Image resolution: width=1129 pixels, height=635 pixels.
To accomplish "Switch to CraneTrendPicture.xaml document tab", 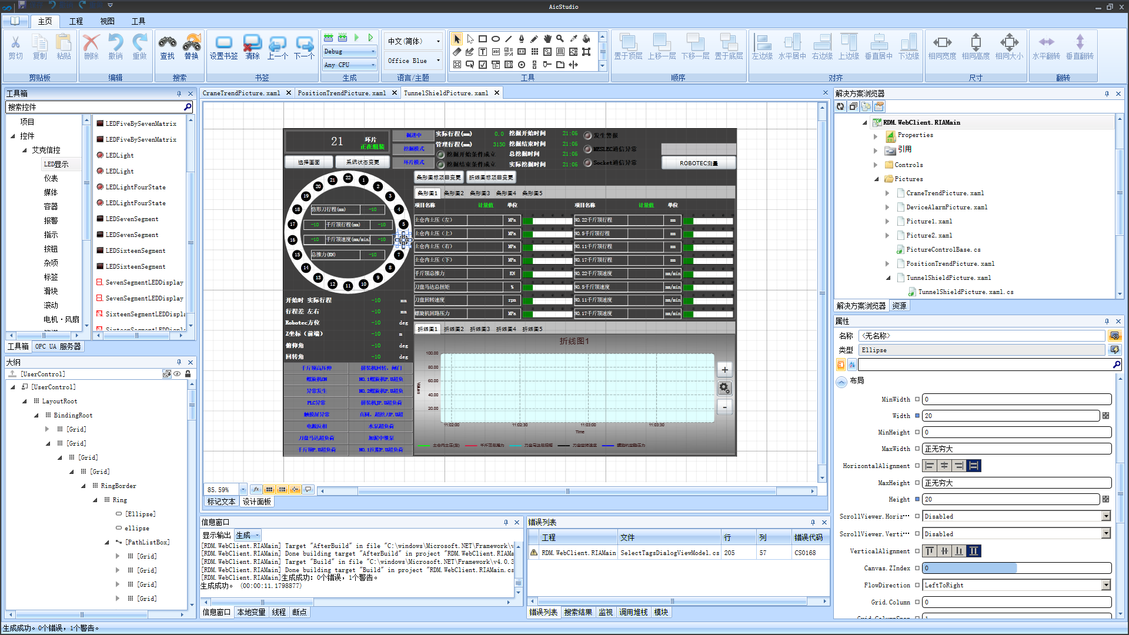I will click(x=242, y=93).
